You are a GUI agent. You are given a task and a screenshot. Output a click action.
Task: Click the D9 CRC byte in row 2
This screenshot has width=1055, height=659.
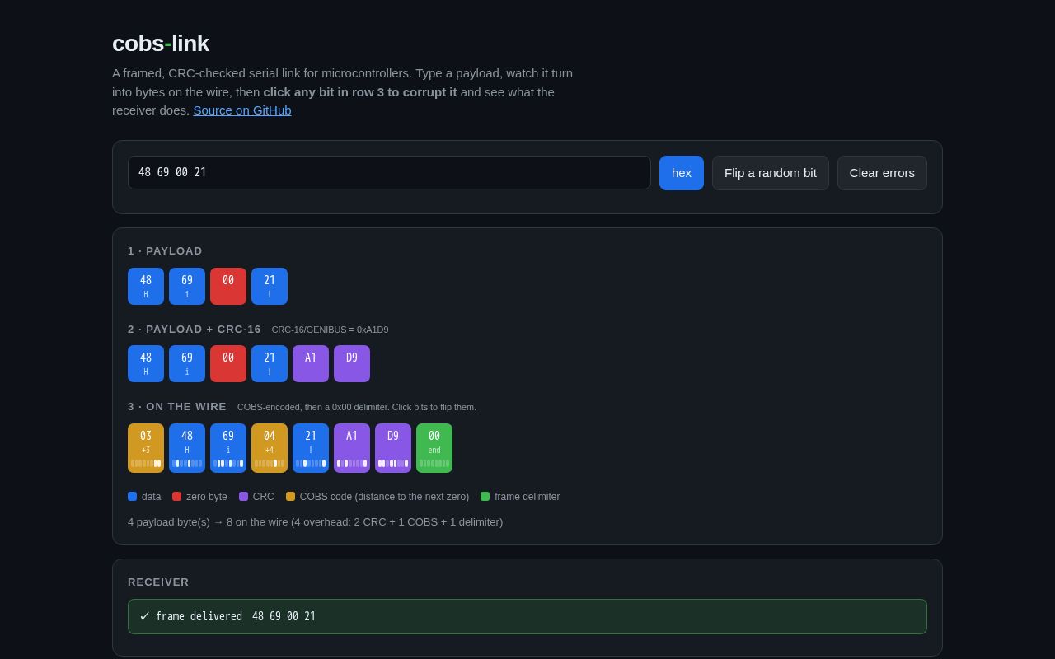[x=352, y=363]
